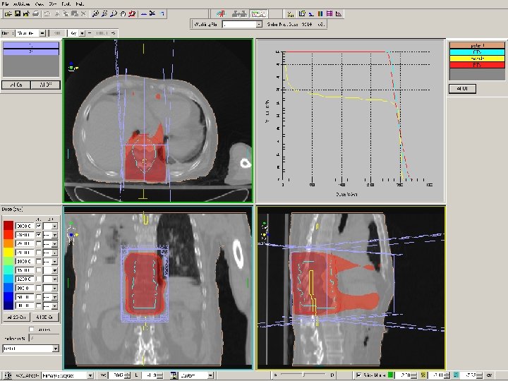Click the All On button under the beam list

[x=16, y=85]
